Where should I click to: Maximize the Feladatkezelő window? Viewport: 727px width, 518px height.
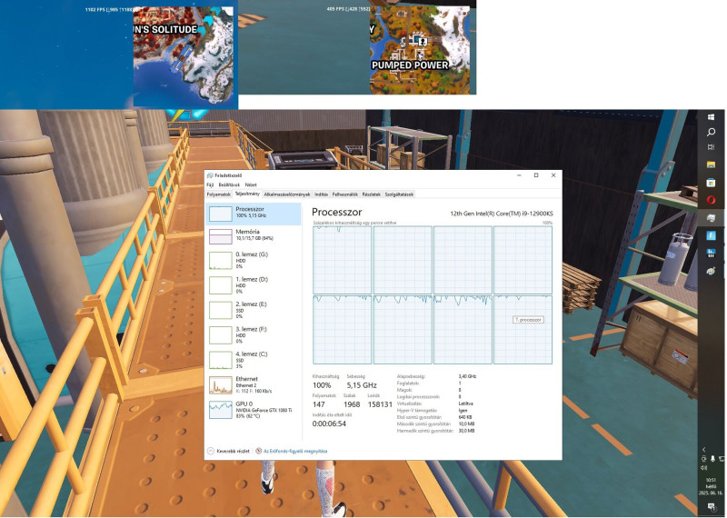click(536, 175)
